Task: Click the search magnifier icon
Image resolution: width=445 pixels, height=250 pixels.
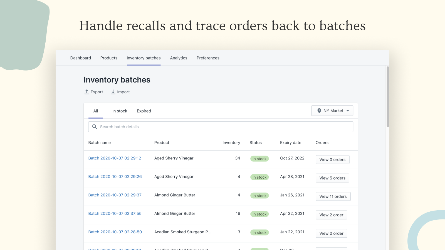Action: 95,127
